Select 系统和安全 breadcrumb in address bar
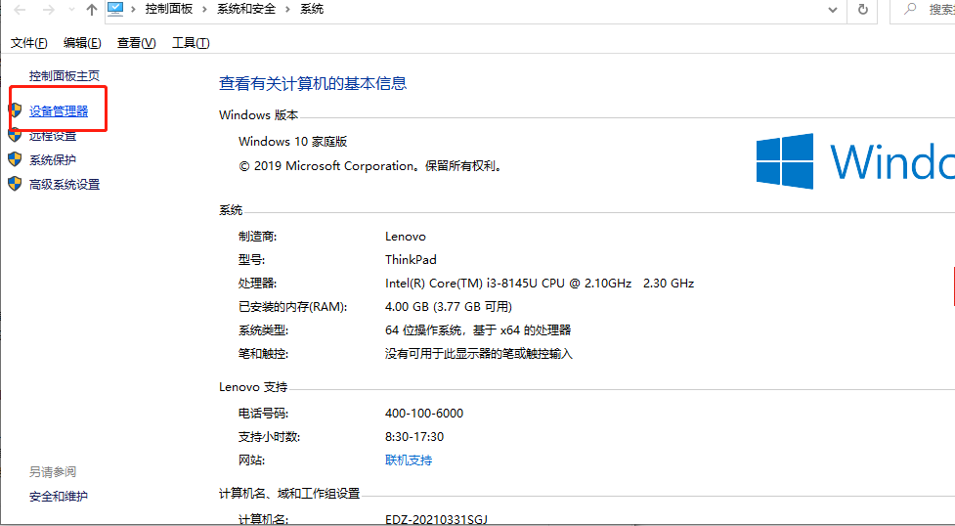Image resolution: width=955 pixels, height=526 pixels. [246, 9]
